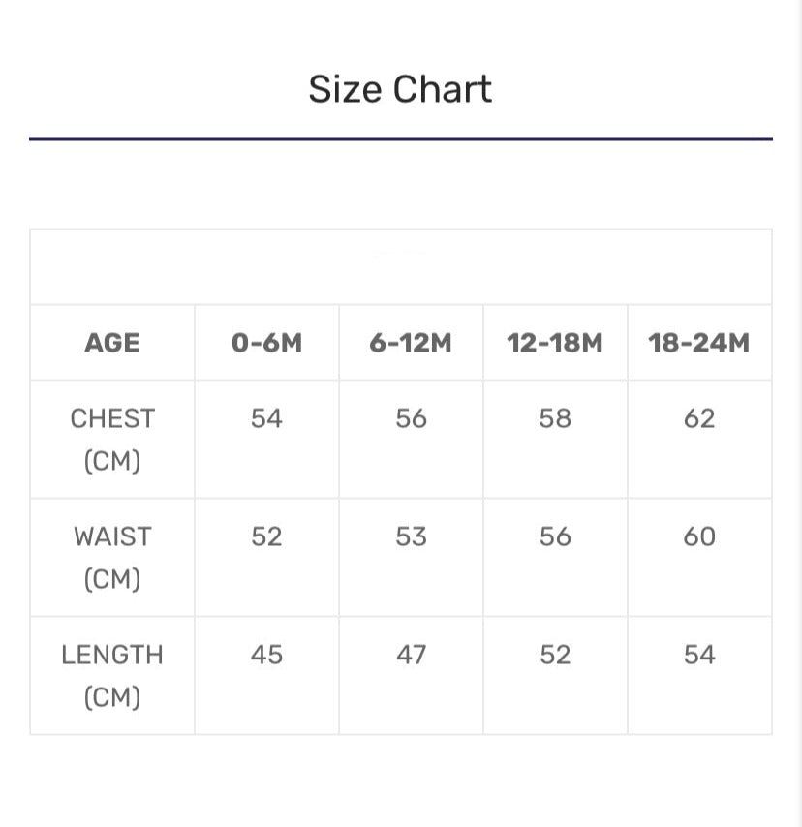Select waist value 56 for 12-18M
Screen dimensions: 802x827
point(555,536)
